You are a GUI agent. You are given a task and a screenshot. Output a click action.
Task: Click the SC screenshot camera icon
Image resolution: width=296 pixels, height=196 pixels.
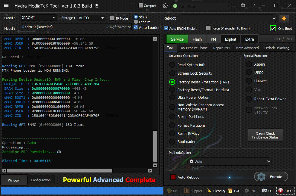pos(265,191)
